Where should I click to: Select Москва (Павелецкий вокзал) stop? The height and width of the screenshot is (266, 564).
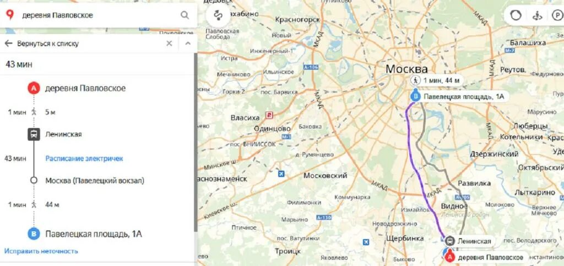click(x=95, y=181)
